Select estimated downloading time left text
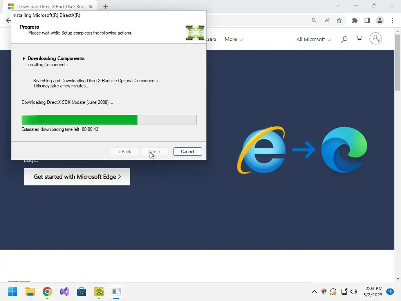Viewport: 401px width, 301px height. coord(60,129)
